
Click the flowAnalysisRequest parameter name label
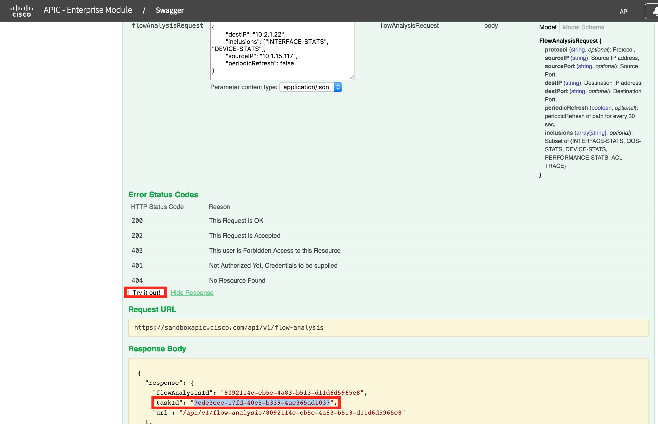point(167,25)
